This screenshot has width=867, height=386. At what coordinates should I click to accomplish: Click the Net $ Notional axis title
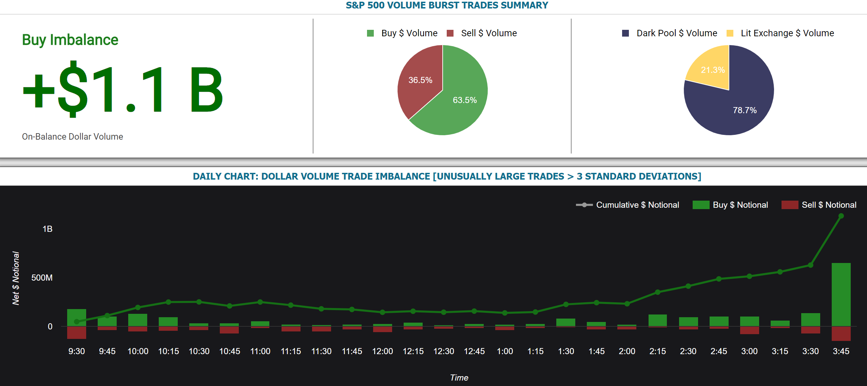pos(16,278)
